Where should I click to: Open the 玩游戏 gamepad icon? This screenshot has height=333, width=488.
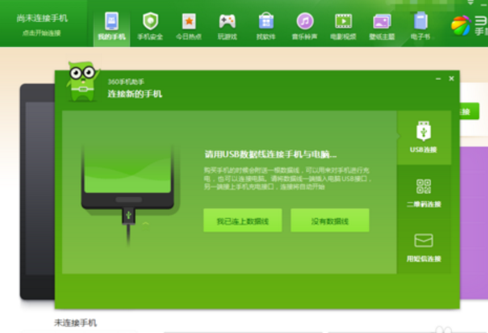click(227, 22)
